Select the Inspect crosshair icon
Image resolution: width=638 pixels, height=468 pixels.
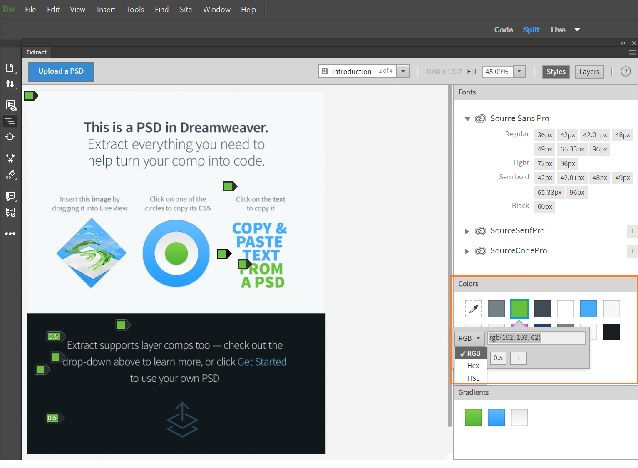click(10, 137)
